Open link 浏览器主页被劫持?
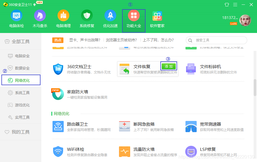The image size is (257, 162). click(121, 40)
